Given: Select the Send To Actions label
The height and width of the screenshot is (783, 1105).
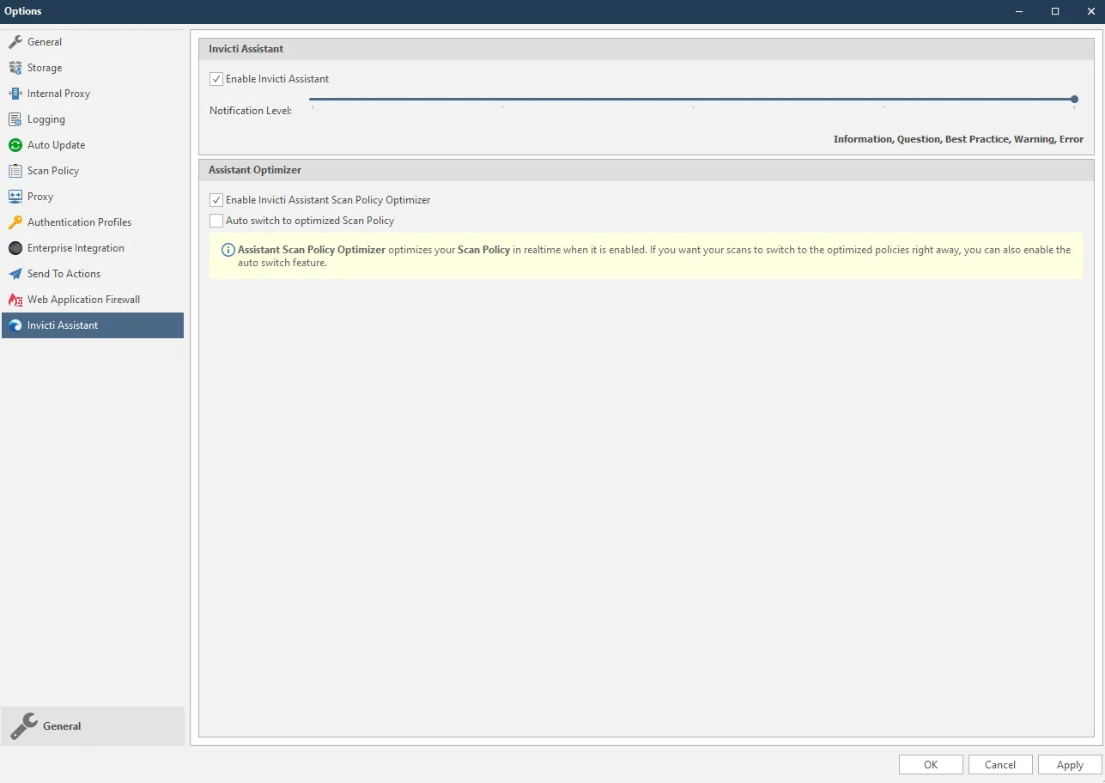Looking at the screenshot, I should click(64, 274).
